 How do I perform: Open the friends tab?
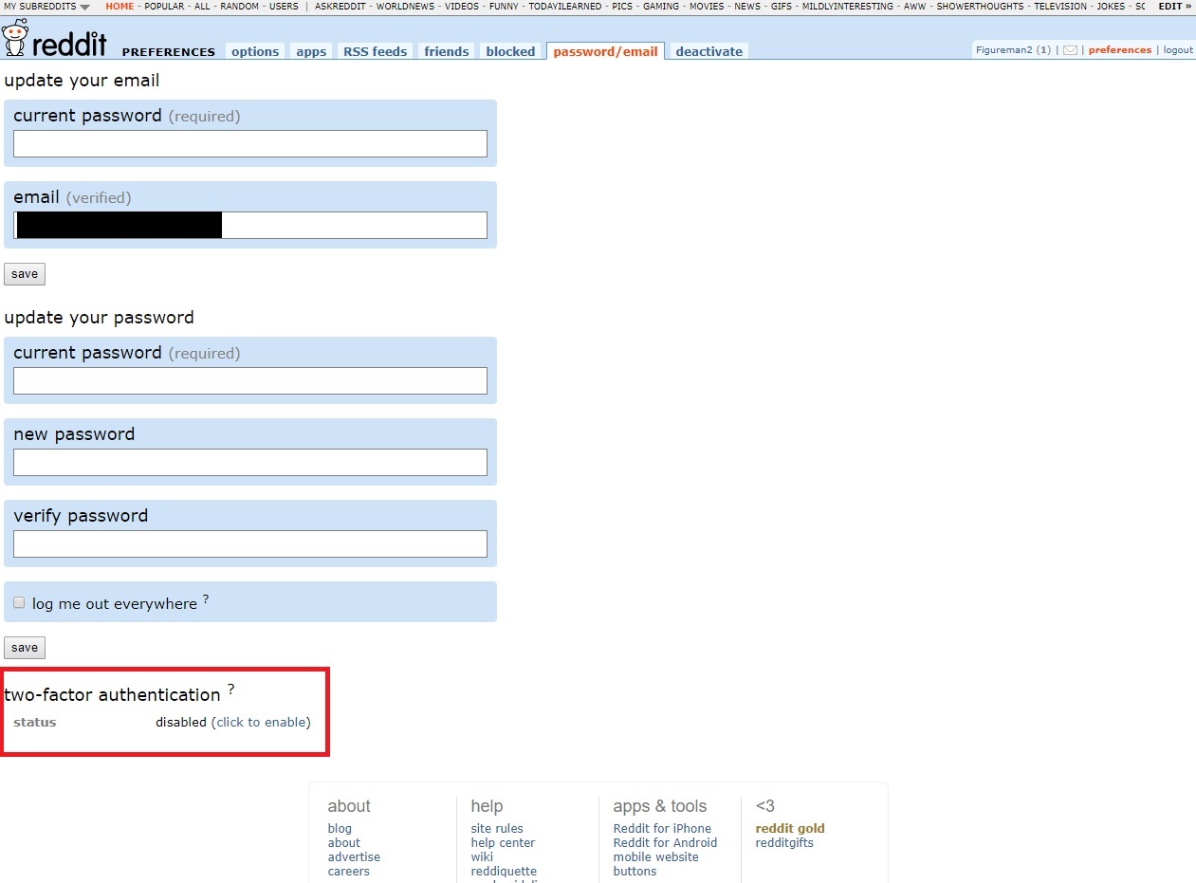pyautogui.click(x=447, y=51)
